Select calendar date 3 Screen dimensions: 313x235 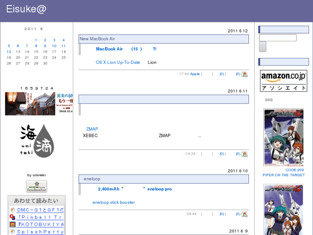(x=54, y=40)
